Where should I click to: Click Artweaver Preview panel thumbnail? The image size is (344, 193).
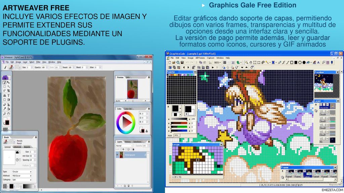click(x=132, y=89)
